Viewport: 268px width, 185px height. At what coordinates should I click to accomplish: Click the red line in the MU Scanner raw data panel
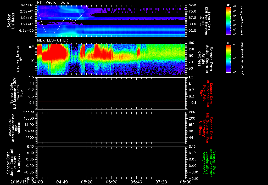(111, 101)
